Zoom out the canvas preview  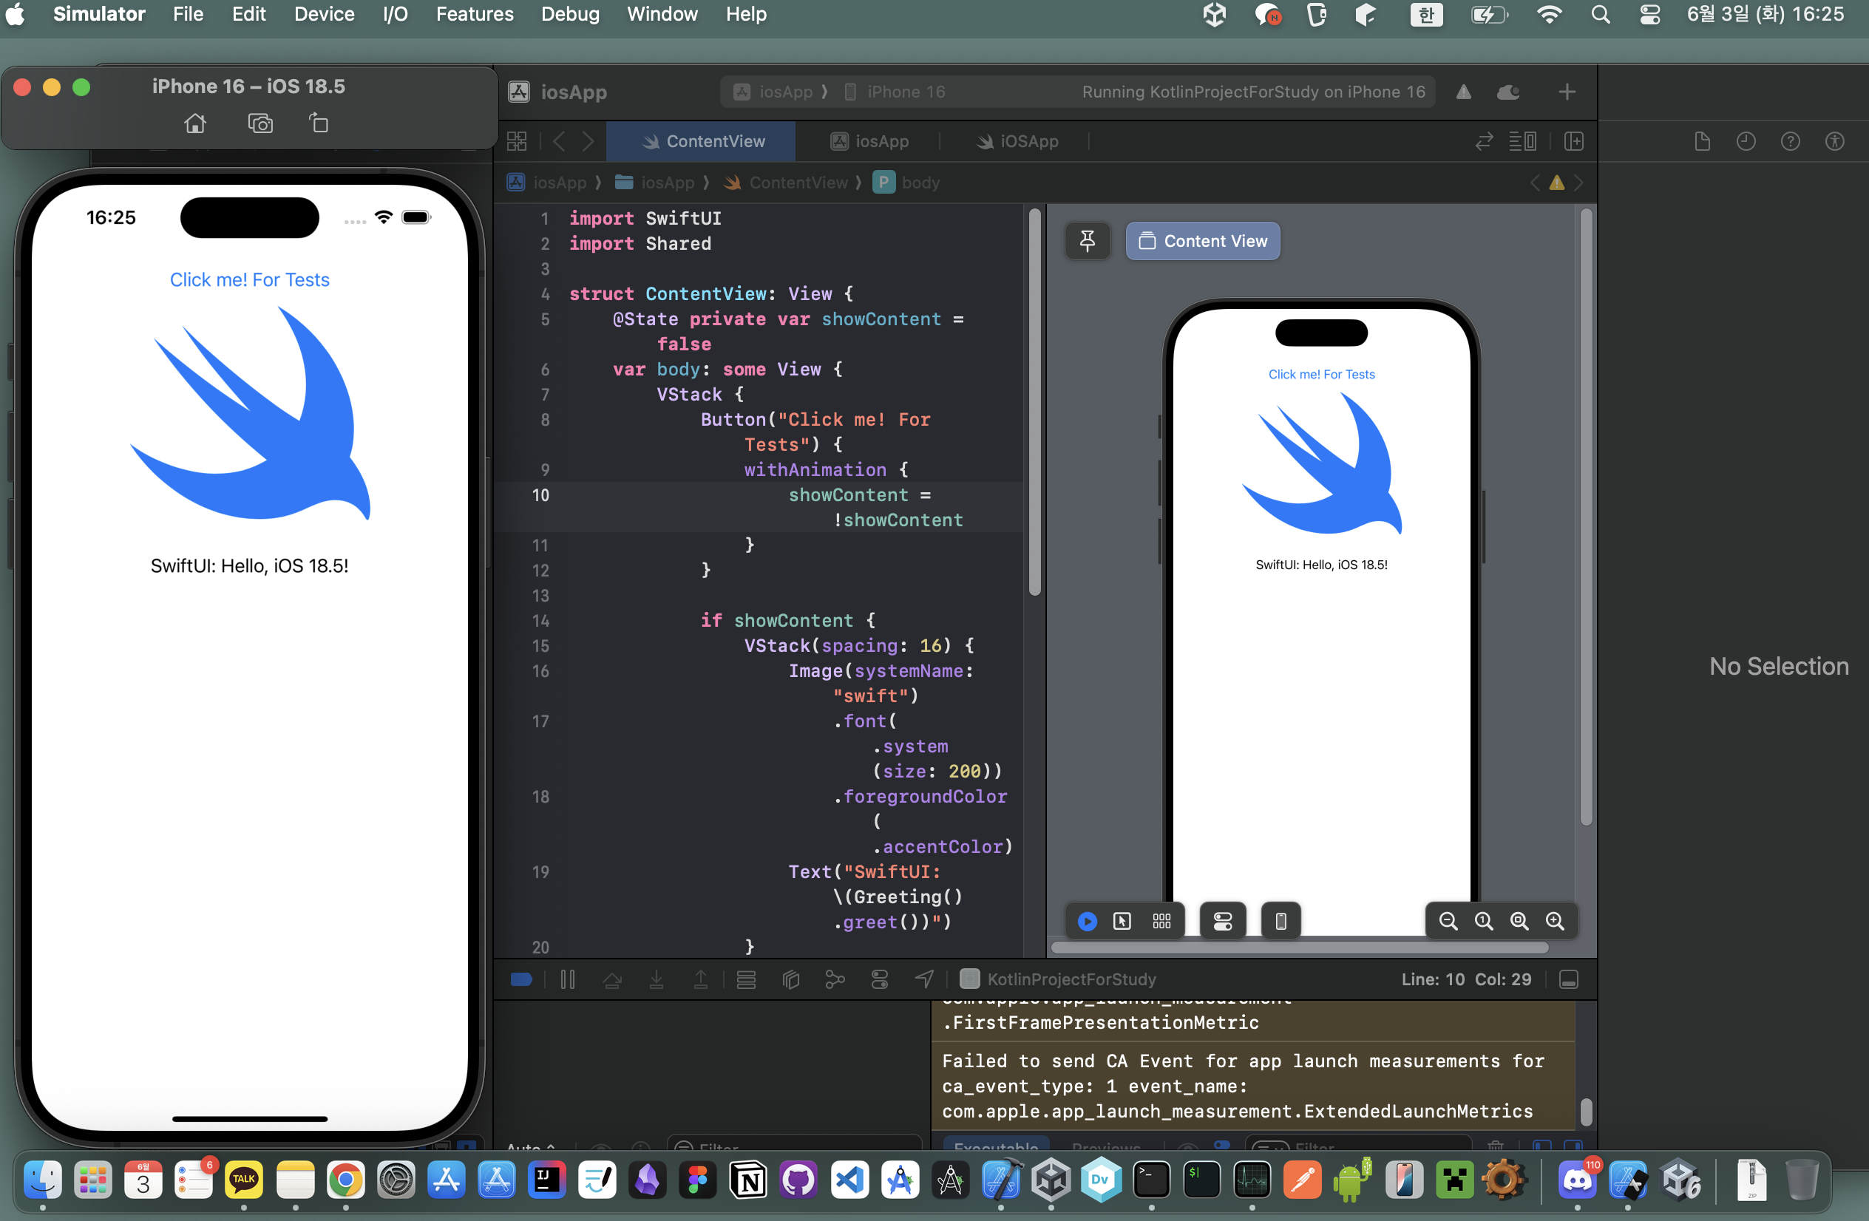pos(1448,921)
